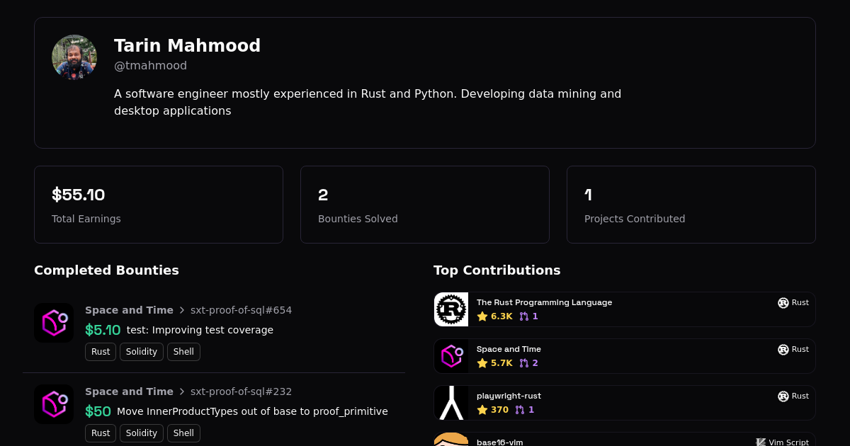Click the playwright-rust project logo
This screenshot has height=446, width=850.
[x=451, y=403]
